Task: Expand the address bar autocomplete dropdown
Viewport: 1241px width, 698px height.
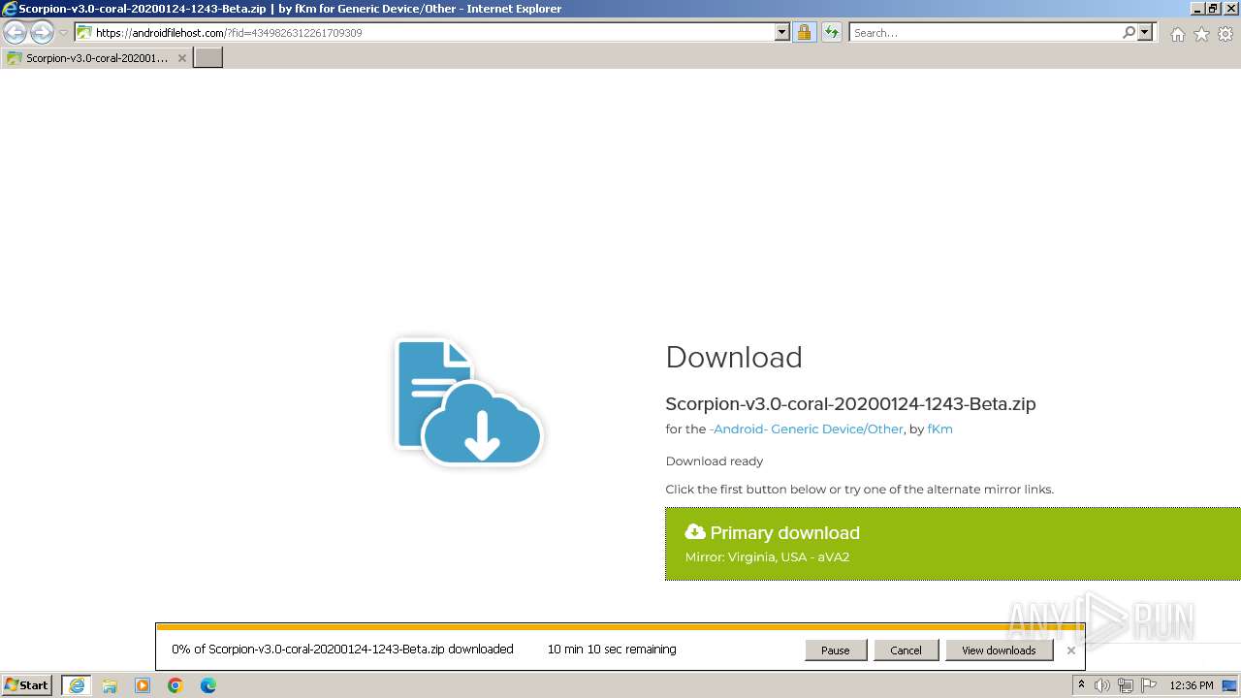Action: (x=782, y=32)
